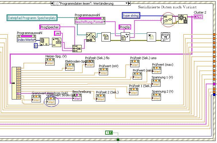Click the circled unflatten from string icon
This screenshot has width=217, height=143.
(168, 20)
